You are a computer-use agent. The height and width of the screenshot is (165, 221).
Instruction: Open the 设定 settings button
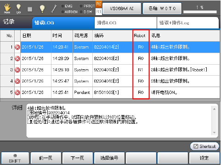(x=204, y=158)
